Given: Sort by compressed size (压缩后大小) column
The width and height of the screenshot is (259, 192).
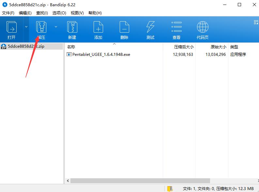Looking at the screenshot, I should (x=184, y=47).
